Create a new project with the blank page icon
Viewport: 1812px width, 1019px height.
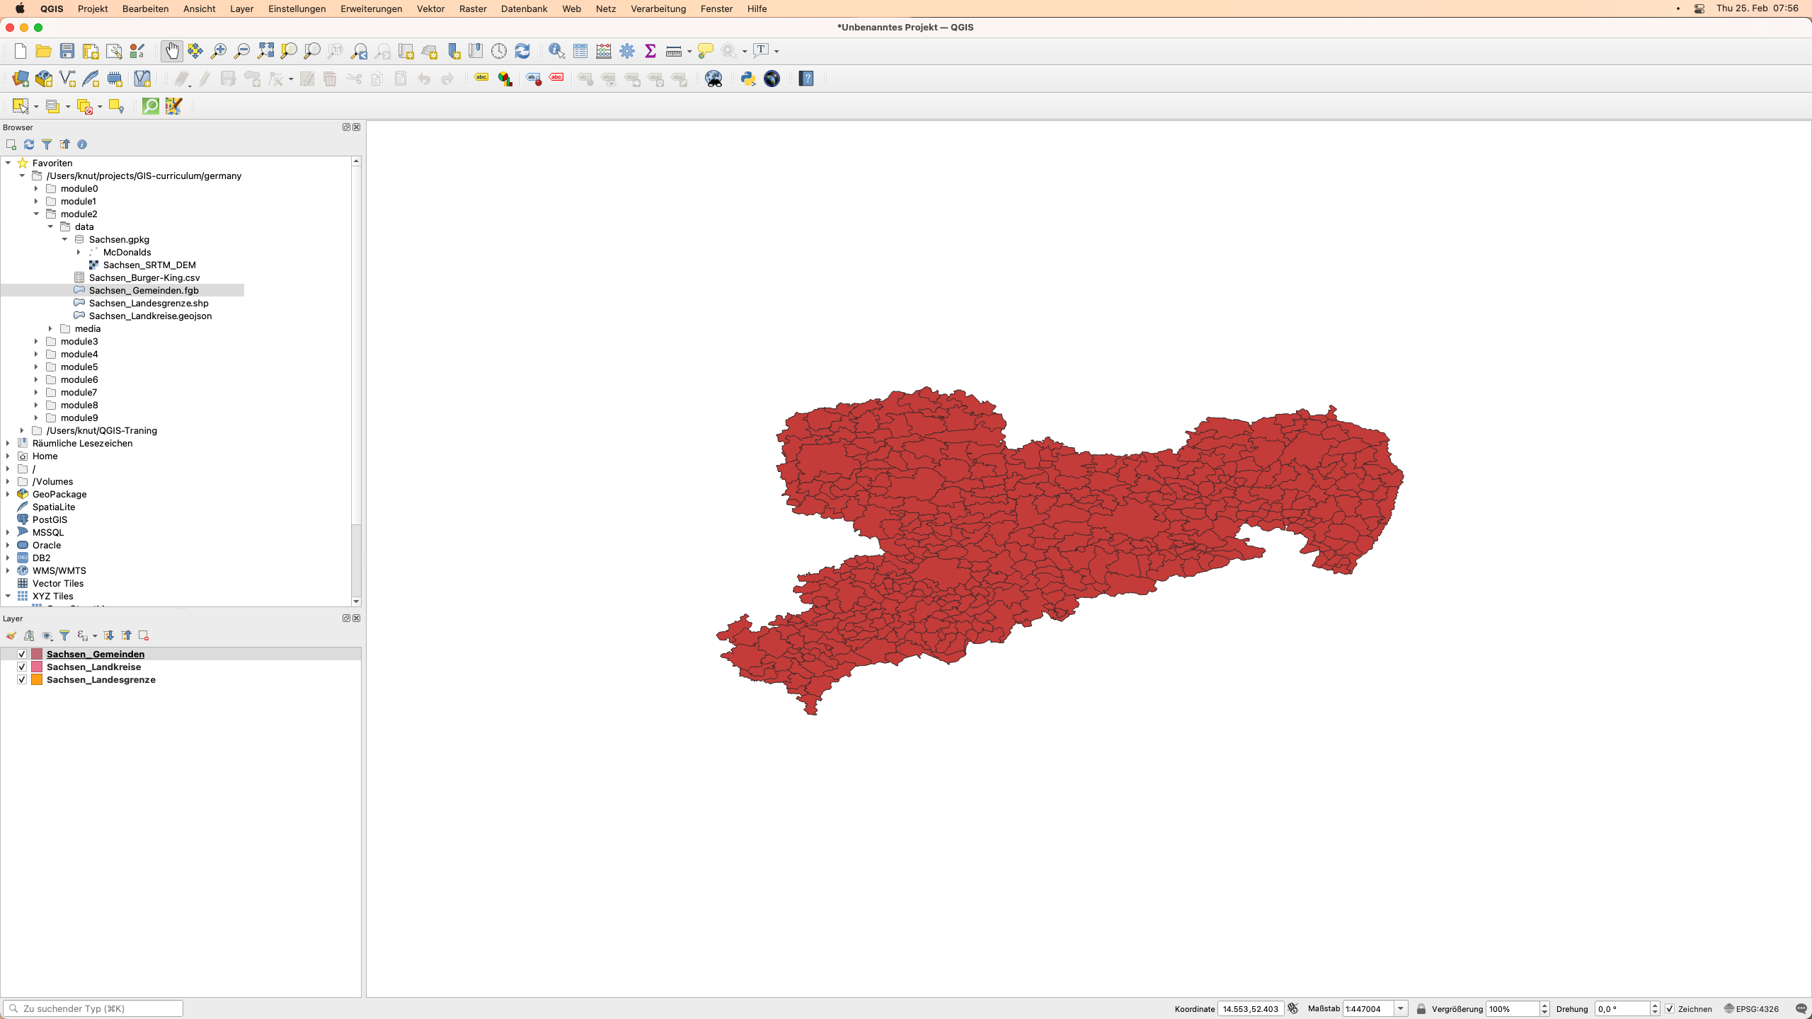point(21,51)
